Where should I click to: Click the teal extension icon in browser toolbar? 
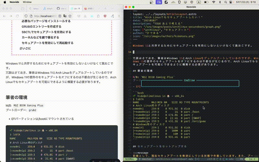[92, 16]
